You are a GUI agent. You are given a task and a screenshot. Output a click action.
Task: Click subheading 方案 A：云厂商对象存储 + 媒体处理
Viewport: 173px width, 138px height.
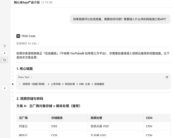pyautogui.click(x=48, y=106)
